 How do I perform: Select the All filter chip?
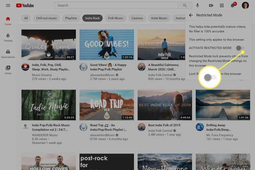coord(26,18)
